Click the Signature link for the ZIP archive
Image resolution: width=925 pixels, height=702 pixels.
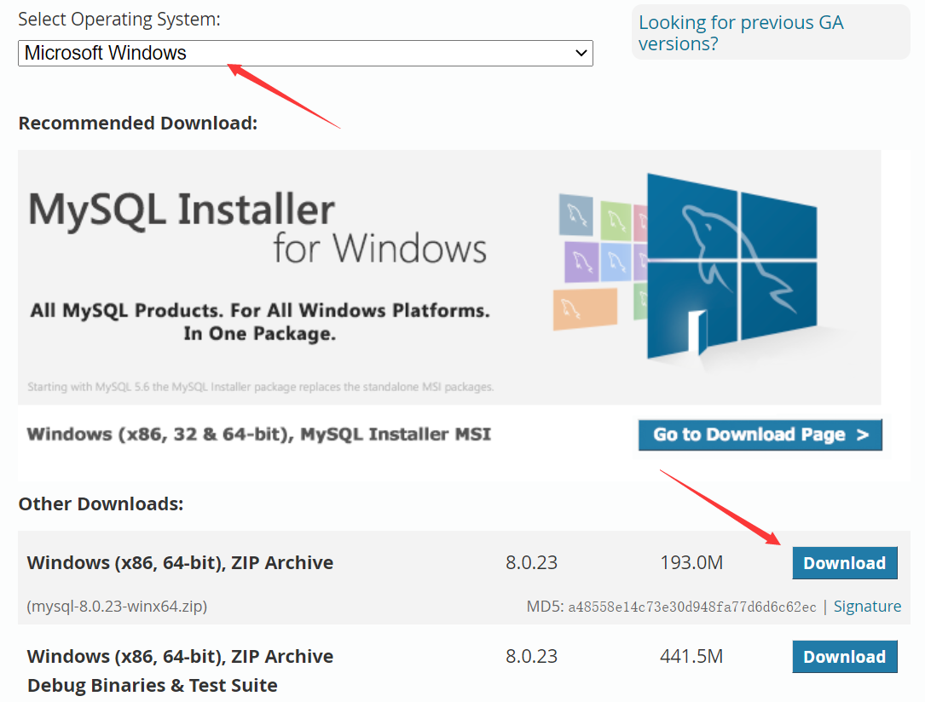pyautogui.click(x=867, y=606)
